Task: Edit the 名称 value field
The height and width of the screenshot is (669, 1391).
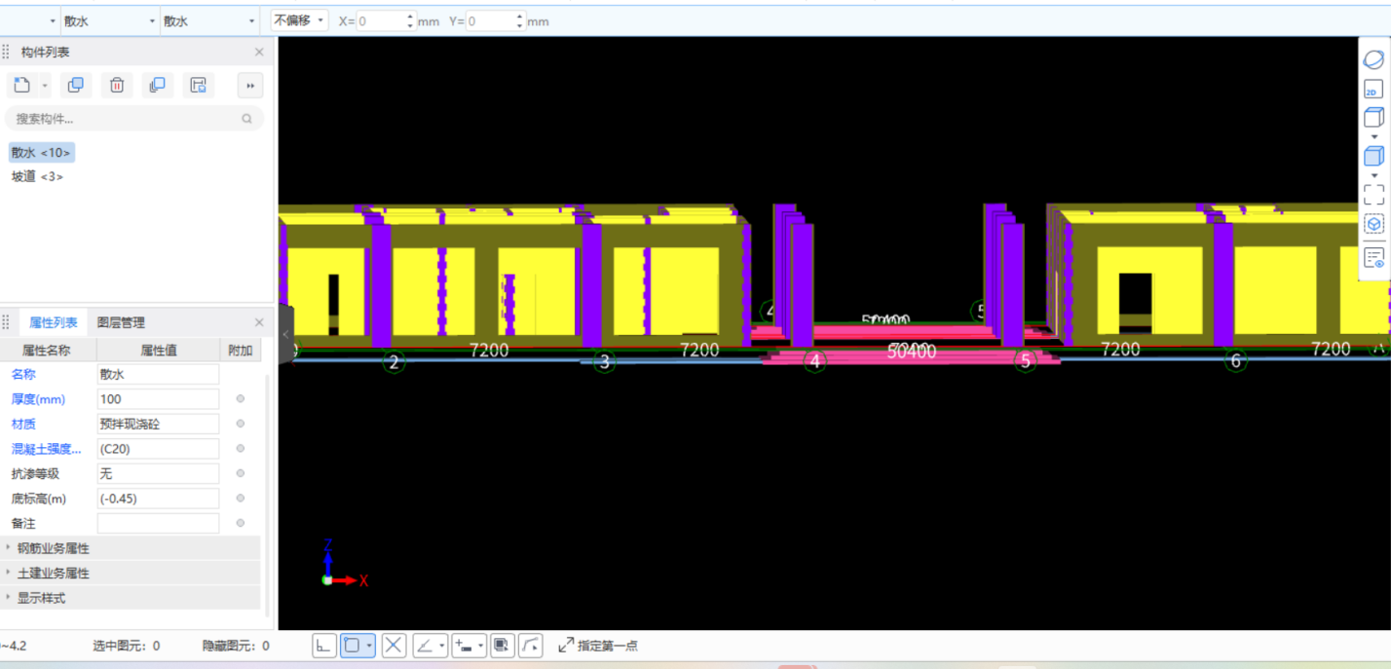Action: pyautogui.click(x=158, y=374)
